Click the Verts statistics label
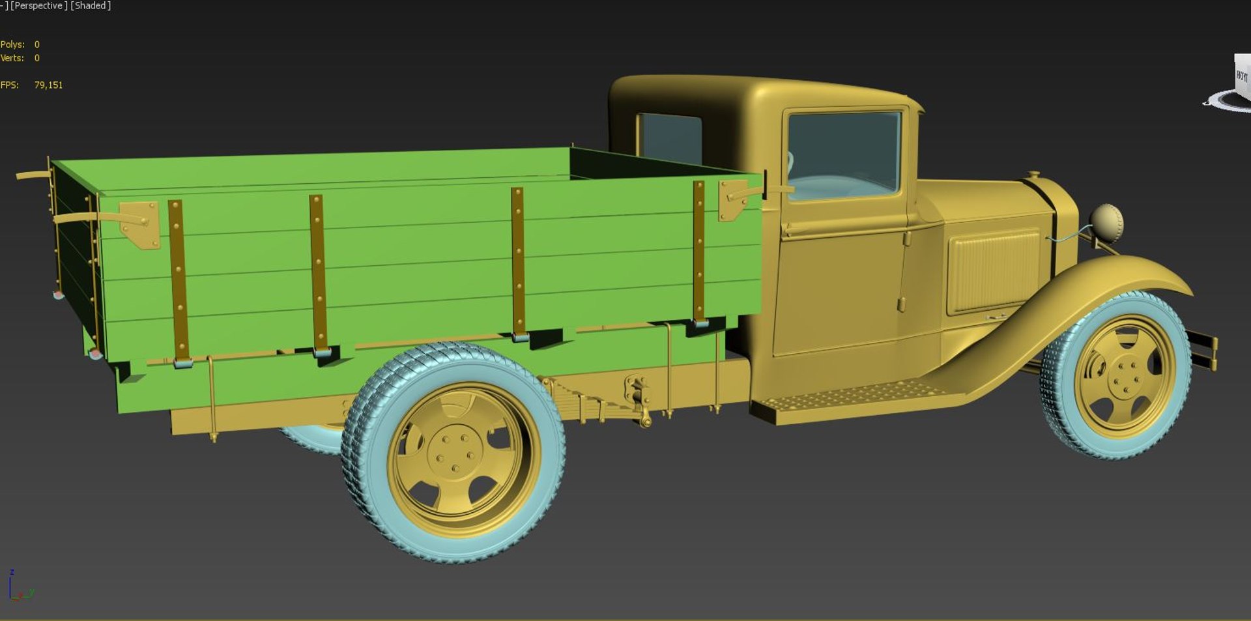The height and width of the screenshot is (621, 1251). coord(12,58)
